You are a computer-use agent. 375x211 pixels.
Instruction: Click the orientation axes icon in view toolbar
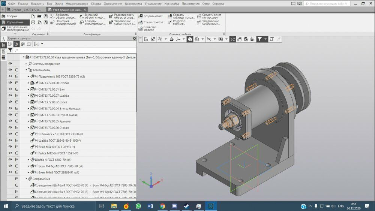click(x=178, y=39)
